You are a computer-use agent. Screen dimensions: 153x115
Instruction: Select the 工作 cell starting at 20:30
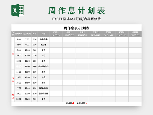pos(43,99)
